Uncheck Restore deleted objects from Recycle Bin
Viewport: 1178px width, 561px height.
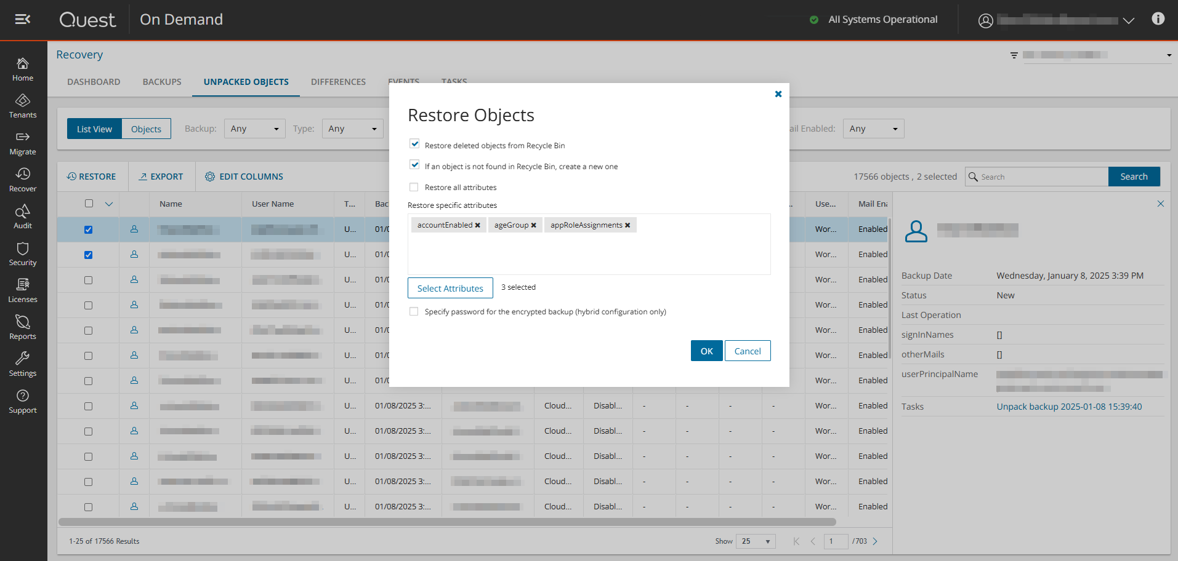tap(414, 144)
